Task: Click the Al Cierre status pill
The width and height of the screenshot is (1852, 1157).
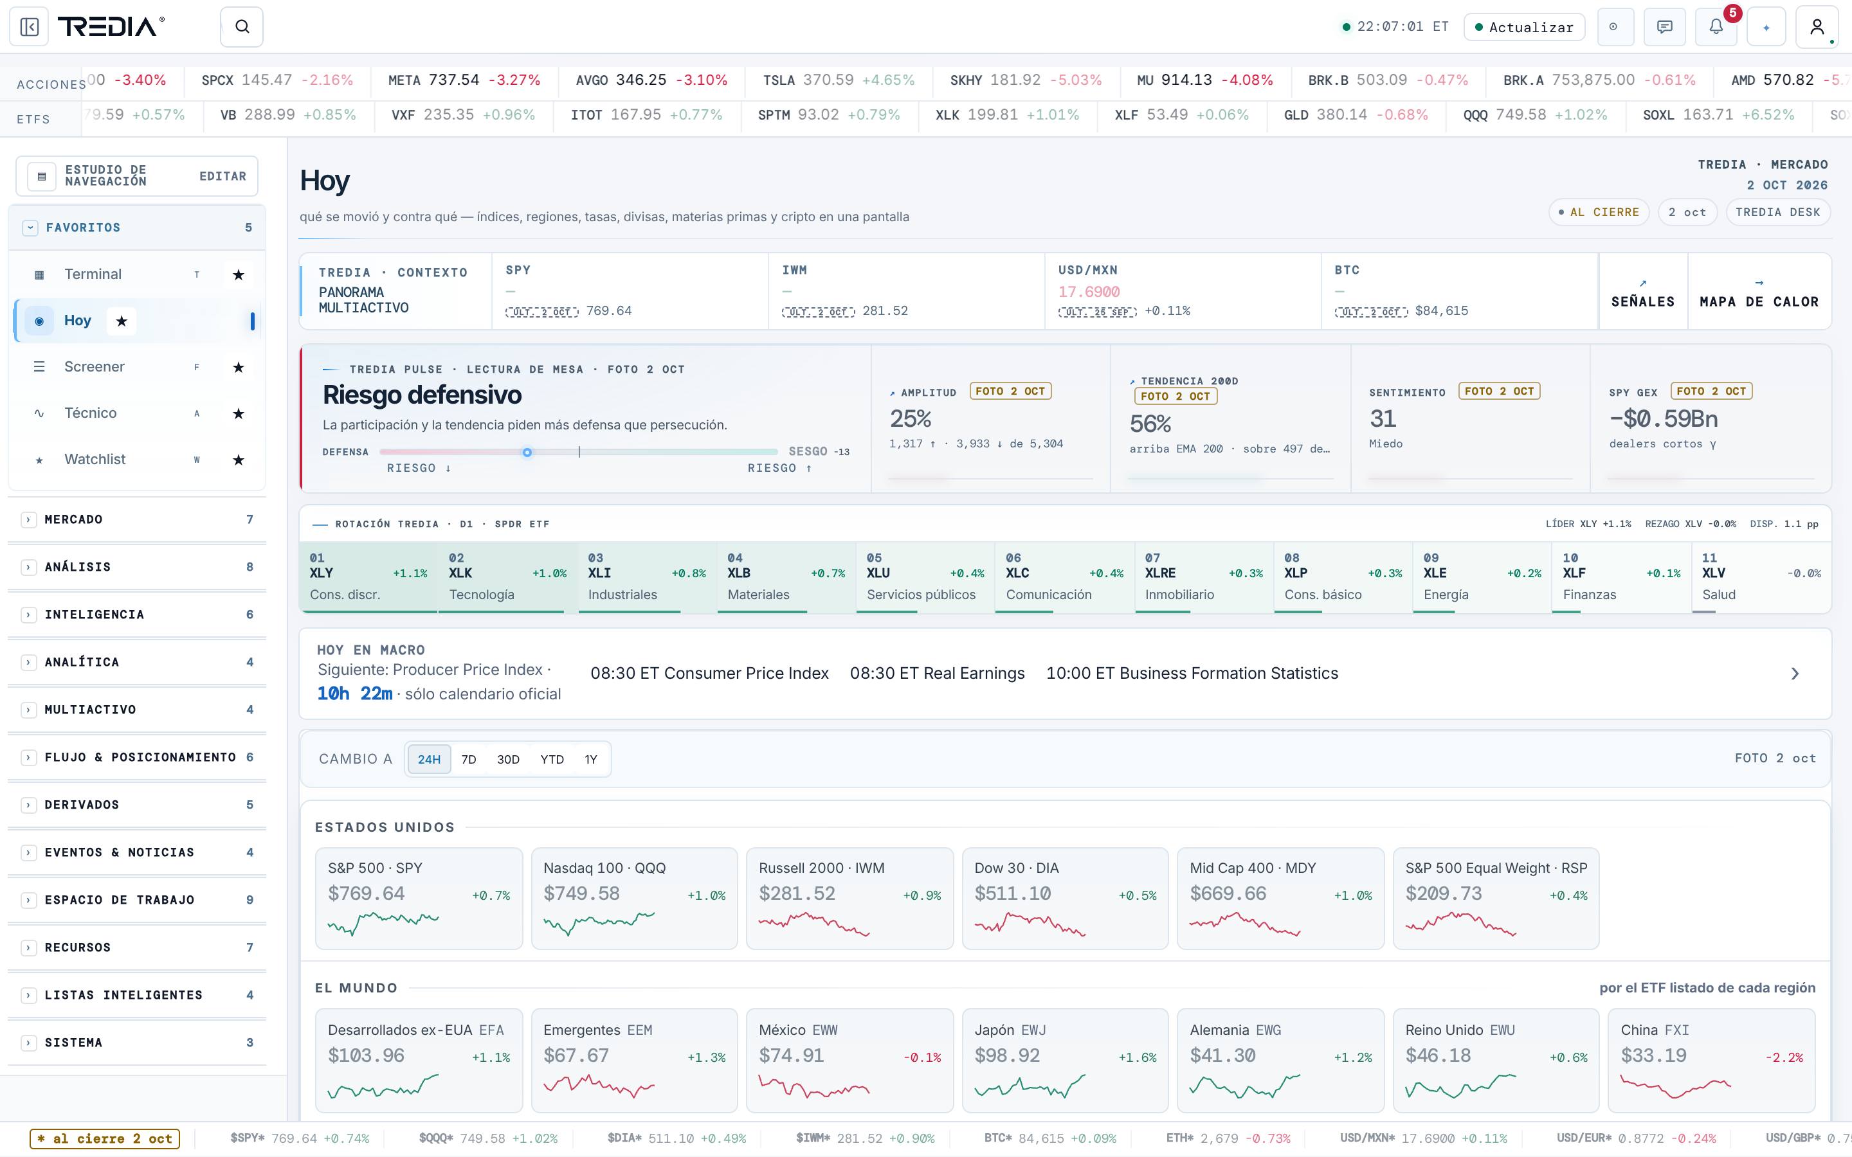Action: point(1599,212)
